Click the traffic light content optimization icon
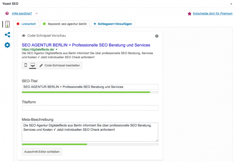The width and height of the screenshot is (235, 162). [7, 25]
